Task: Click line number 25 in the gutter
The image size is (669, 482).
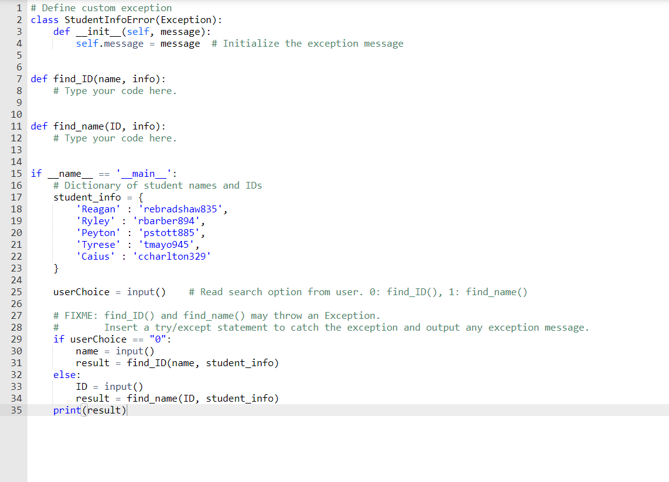Action: click(16, 292)
